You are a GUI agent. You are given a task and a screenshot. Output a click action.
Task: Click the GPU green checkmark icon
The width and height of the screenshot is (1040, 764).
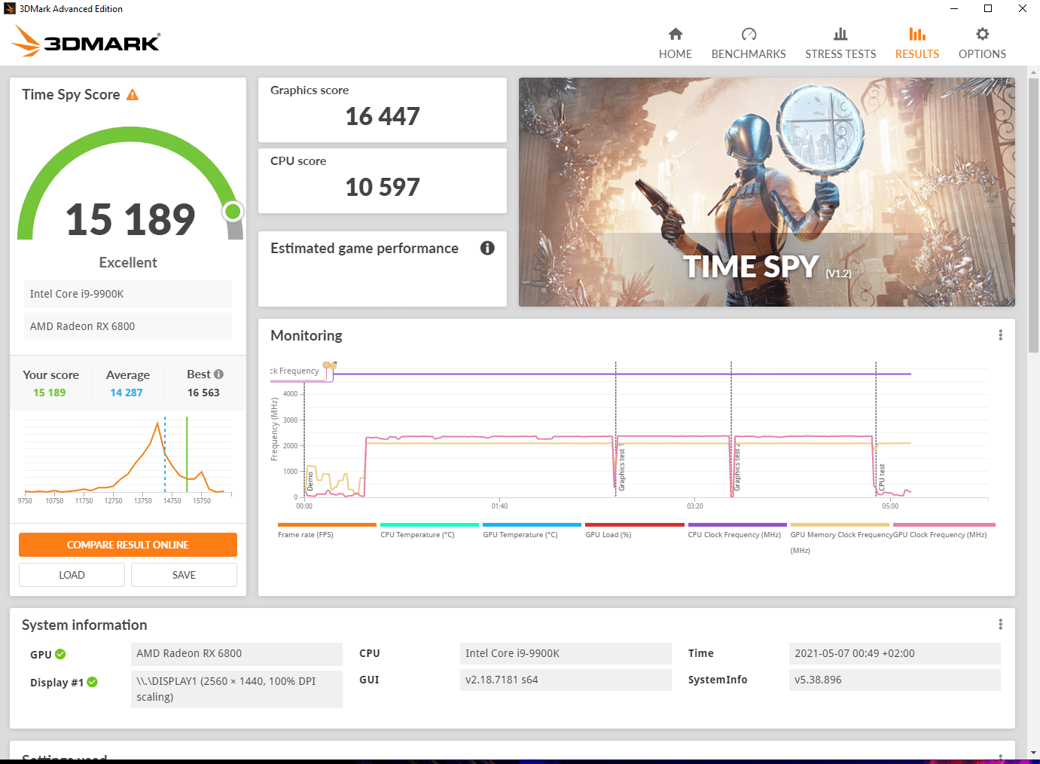click(x=60, y=654)
